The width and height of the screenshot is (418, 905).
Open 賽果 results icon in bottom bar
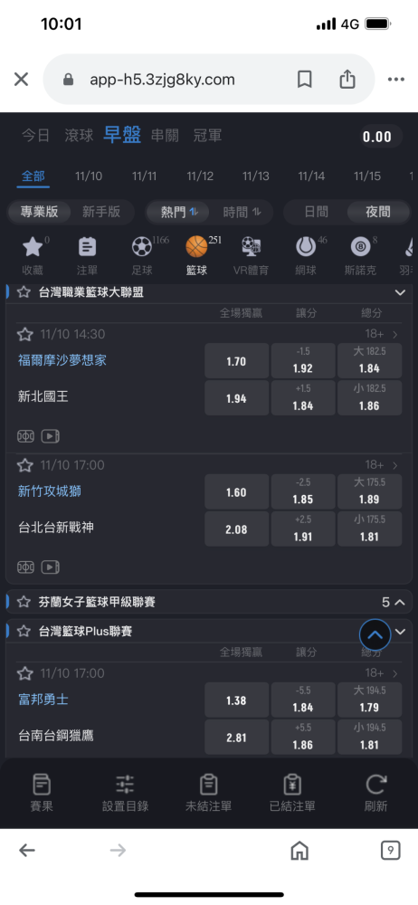(x=41, y=785)
